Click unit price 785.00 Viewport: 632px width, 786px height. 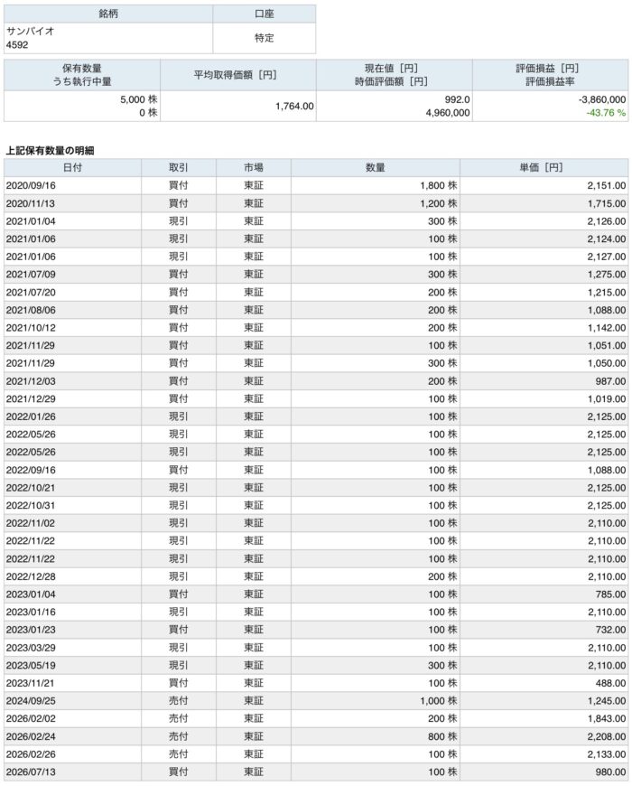(610, 594)
